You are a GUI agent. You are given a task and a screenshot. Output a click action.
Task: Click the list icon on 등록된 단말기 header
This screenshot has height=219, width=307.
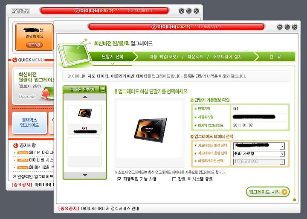(102, 89)
